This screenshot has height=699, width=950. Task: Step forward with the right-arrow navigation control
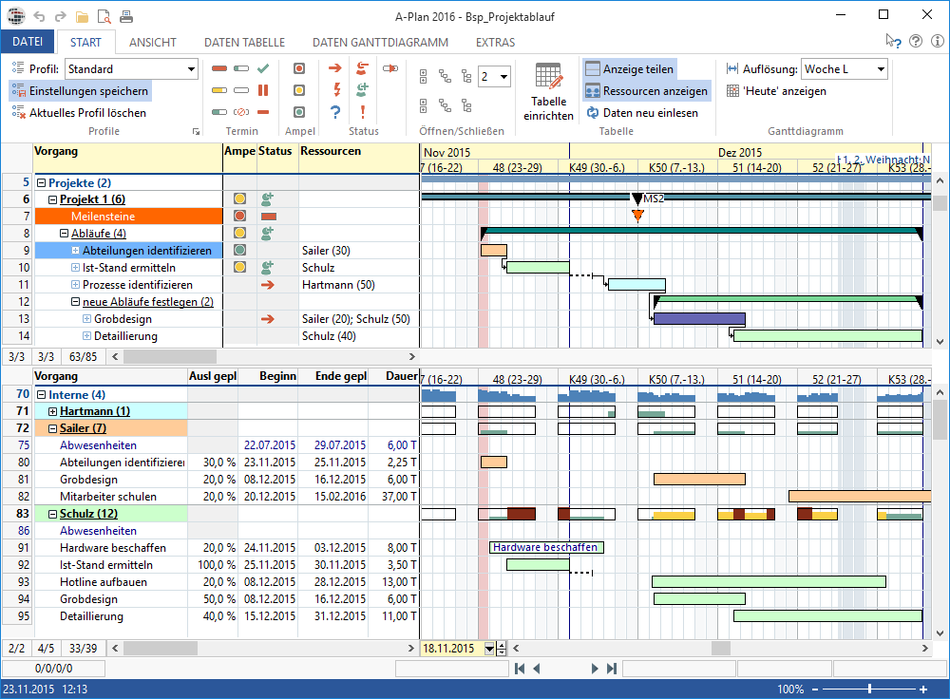(x=595, y=669)
